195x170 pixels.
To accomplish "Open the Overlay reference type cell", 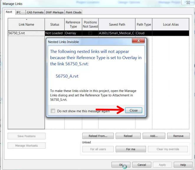I will 73,33.
